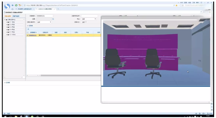Click the lightning icon at page header right
Image resolution: width=216 pixels, height=118 pixels.
(x=201, y=12)
